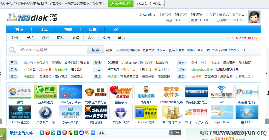The image size is (269, 140).
Task: Switch to 共享 tab
Action: [43, 29]
